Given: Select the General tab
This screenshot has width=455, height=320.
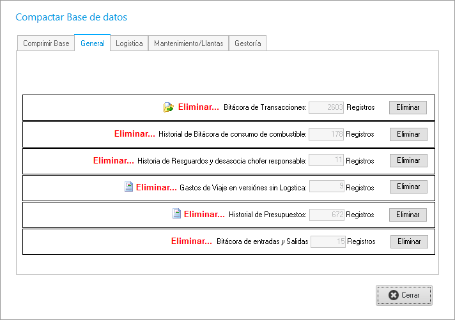Looking at the screenshot, I should point(93,43).
